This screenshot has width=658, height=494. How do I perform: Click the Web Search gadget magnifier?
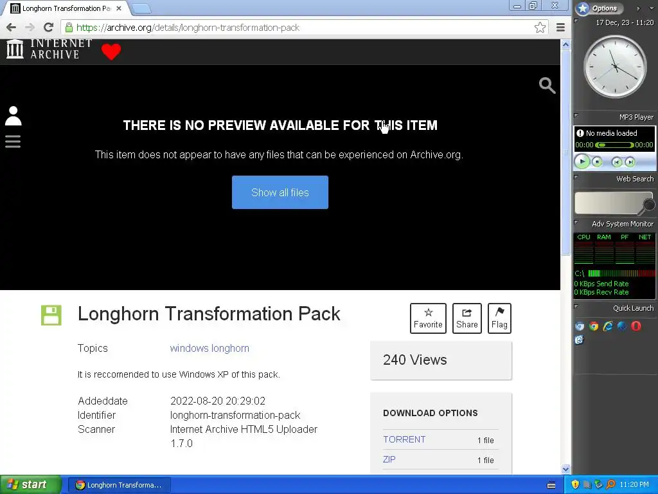click(x=648, y=206)
